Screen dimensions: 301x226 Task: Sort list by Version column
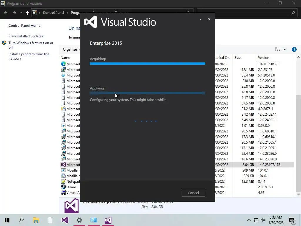(x=263, y=58)
